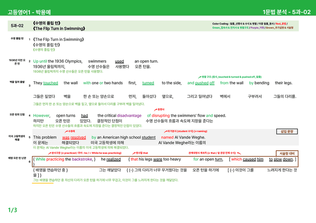Click the Korean phrase "그는 깨달았다"

110,170
